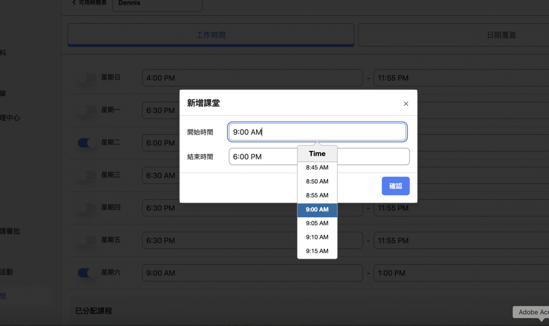
Task: Click the 開始時間 input field
Action: (317, 132)
